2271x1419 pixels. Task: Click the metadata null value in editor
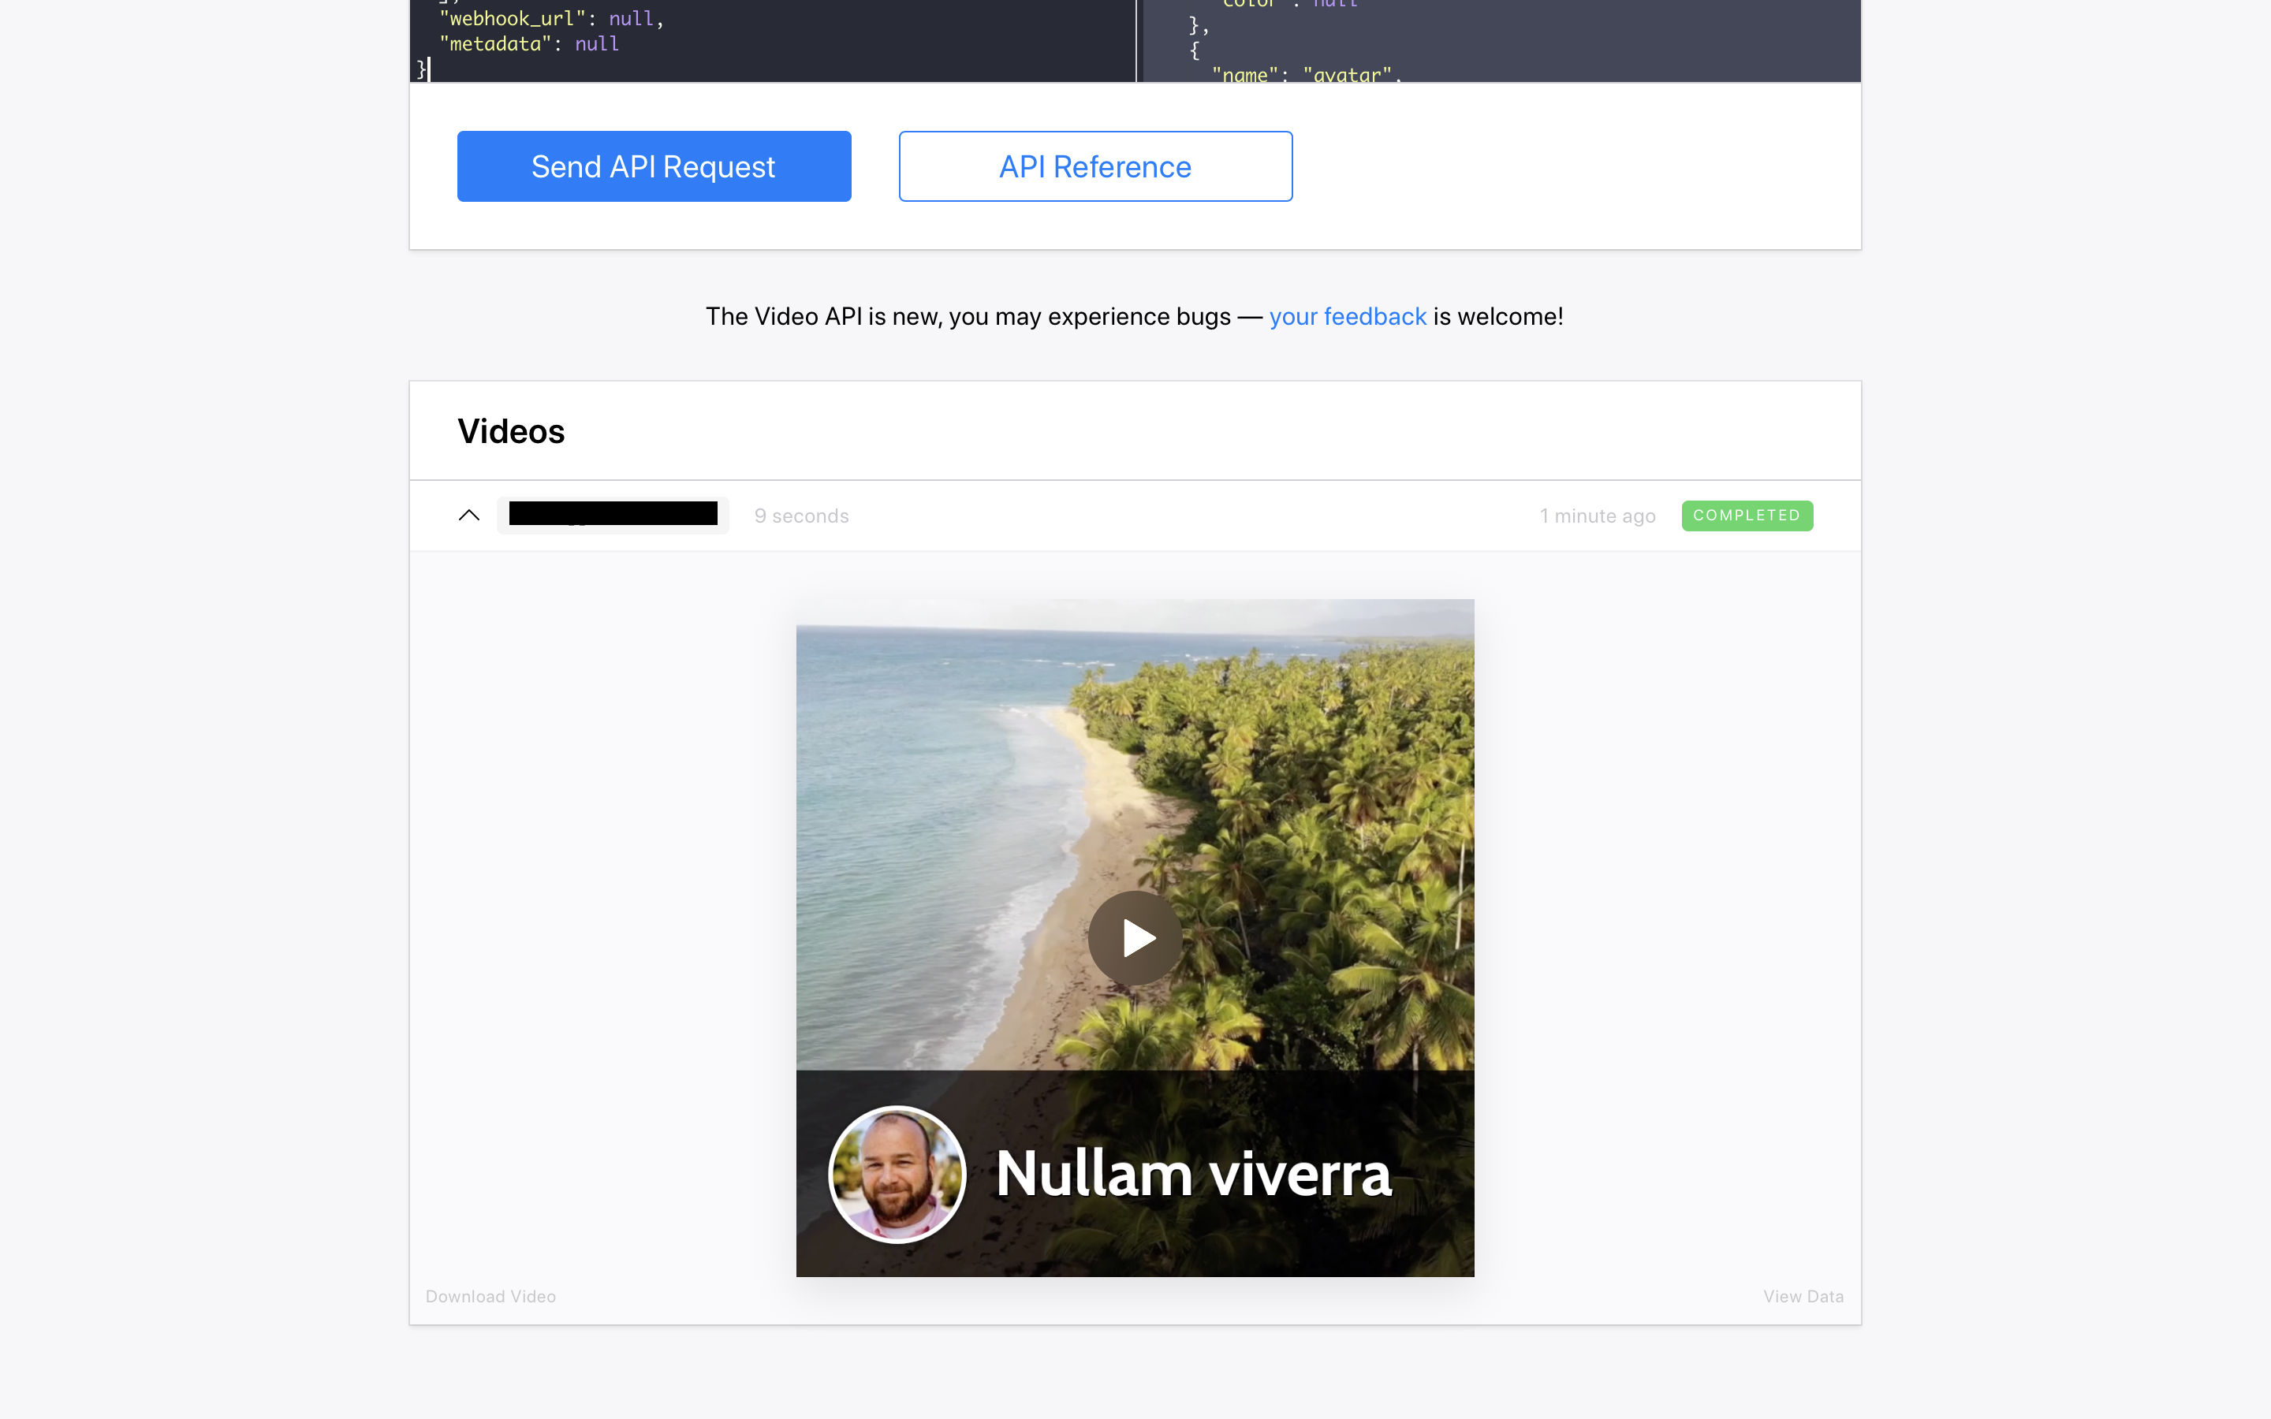click(597, 44)
